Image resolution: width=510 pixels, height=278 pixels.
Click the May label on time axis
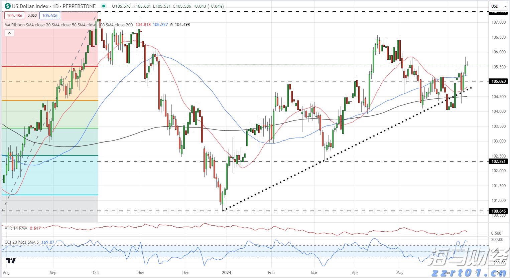click(400, 273)
